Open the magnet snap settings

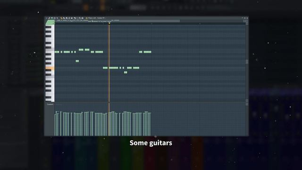click(52, 18)
